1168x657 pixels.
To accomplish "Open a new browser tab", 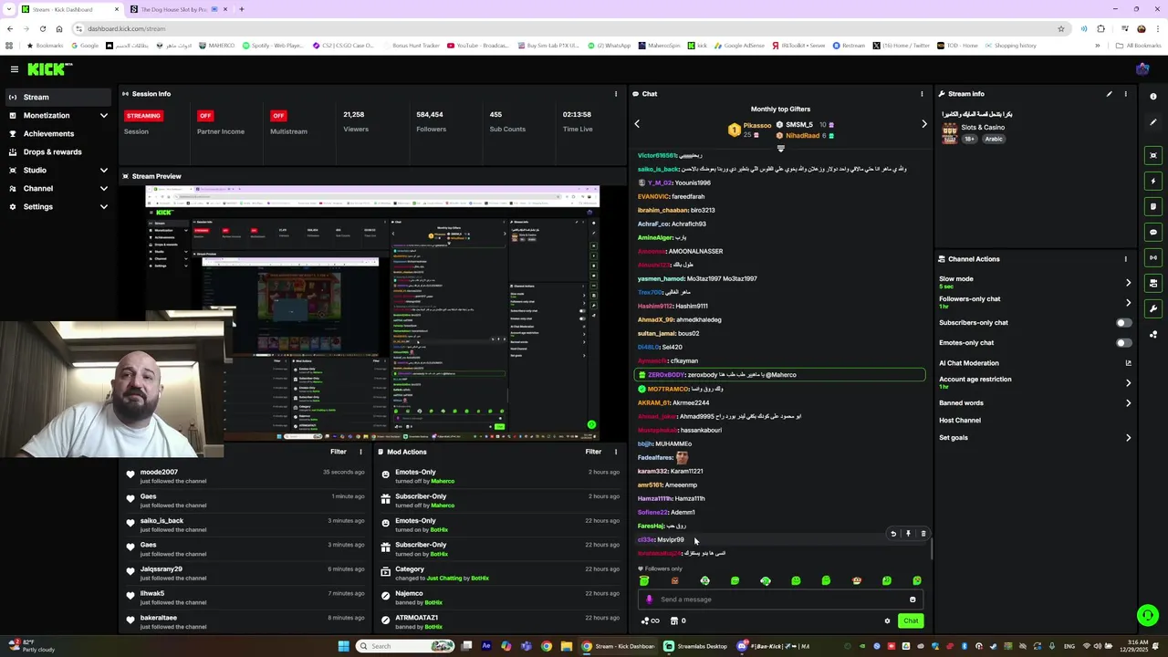I will point(242,9).
